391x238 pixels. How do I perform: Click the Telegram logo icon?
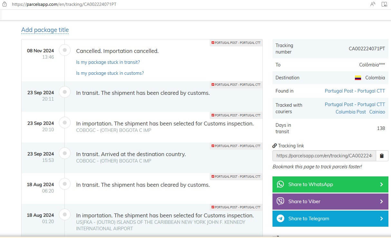pyautogui.click(x=281, y=218)
